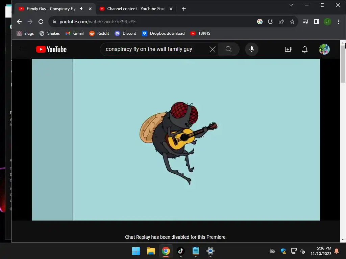
Task: Open Chrome profile J avatar
Action: tap(327, 22)
